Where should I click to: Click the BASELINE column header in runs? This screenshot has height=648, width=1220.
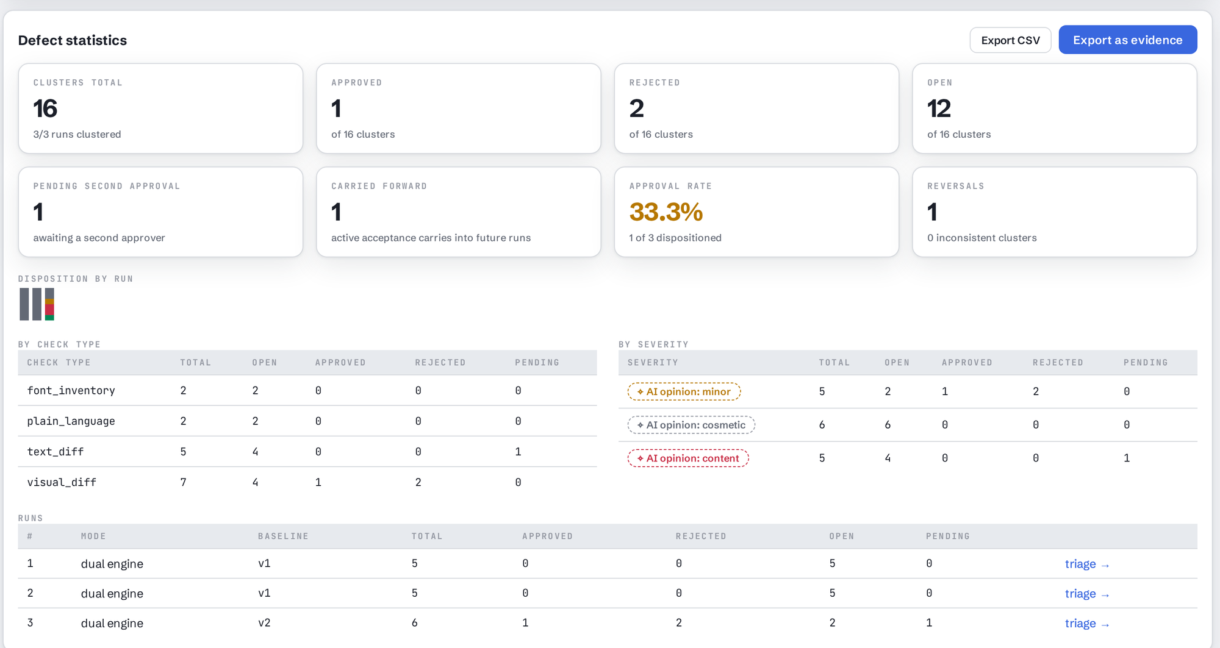[x=283, y=536]
